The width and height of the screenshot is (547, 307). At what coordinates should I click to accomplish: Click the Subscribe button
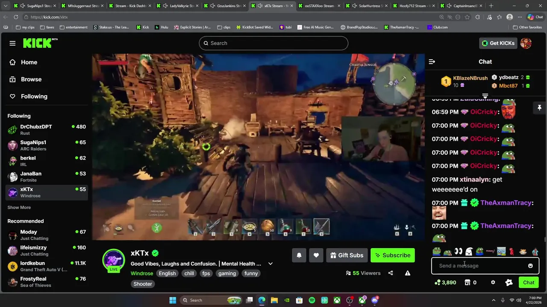(x=393, y=255)
